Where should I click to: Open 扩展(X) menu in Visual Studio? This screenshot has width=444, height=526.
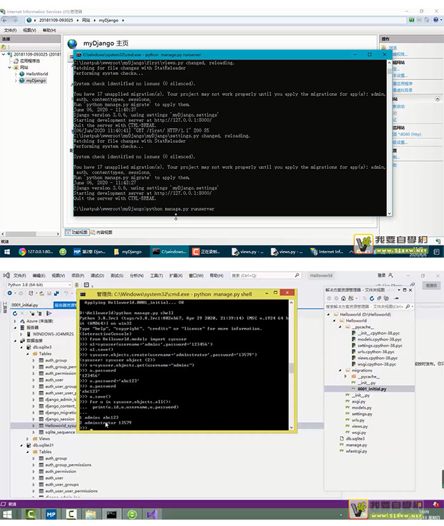(176, 275)
